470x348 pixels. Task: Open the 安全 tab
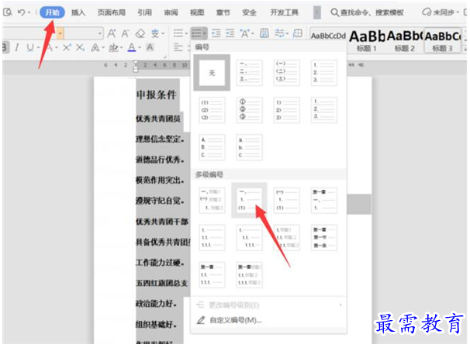point(249,12)
